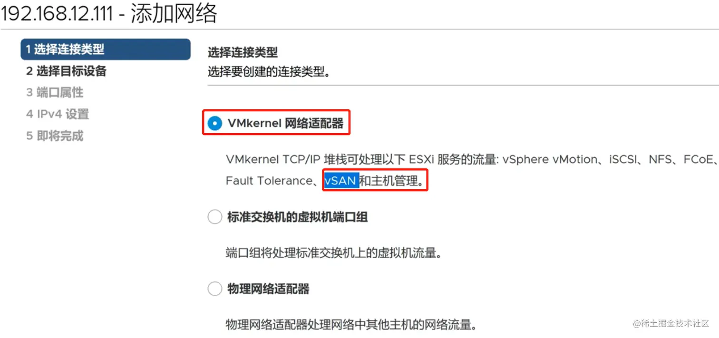This screenshot has height=338, width=719.
Task: Click the 稀土掘金技术社区 watermark
Action: pos(670,323)
